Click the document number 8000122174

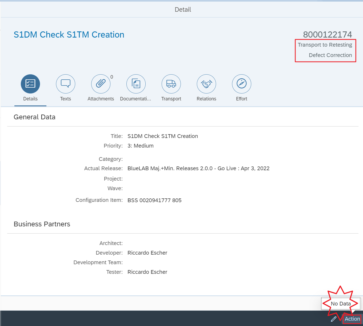327,34
